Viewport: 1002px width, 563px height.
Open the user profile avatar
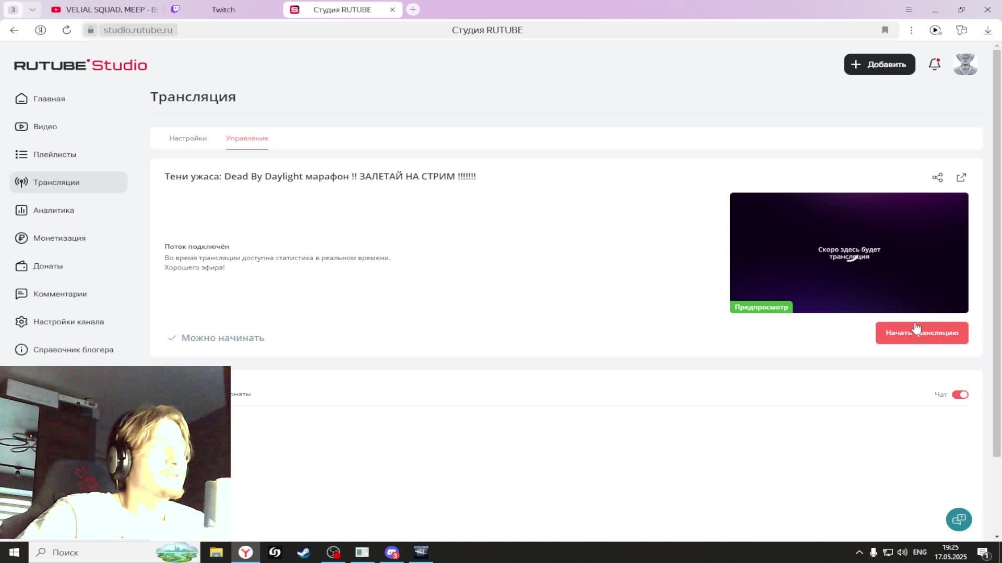tap(965, 65)
